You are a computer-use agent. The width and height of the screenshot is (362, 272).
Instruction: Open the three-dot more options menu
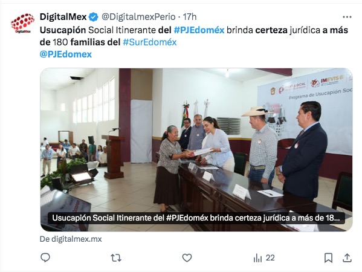pos(347,17)
